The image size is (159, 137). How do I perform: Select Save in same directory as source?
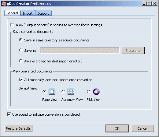click(x=21, y=40)
